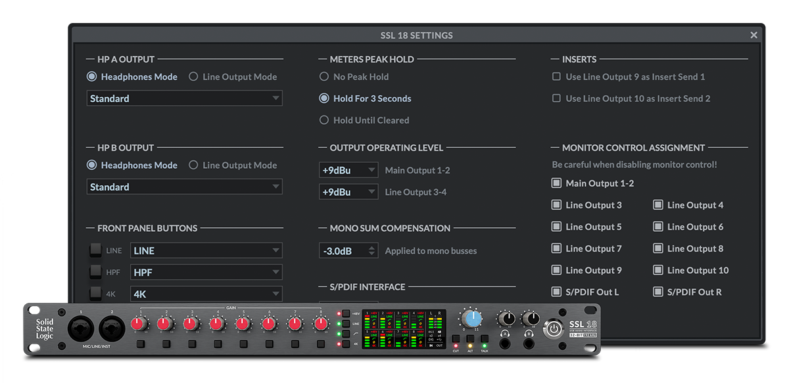Engage the 4K enhancement button
The width and height of the screenshot is (789, 383).
coord(346,344)
